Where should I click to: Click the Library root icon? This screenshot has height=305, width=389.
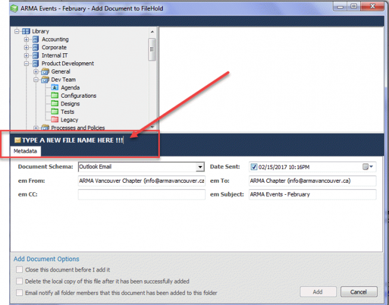point(26,31)
